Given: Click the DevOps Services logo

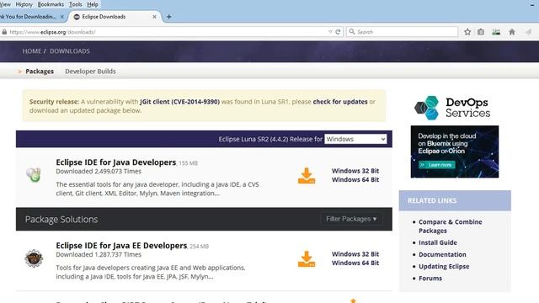Looking at the screenshot, I should 452,108.
